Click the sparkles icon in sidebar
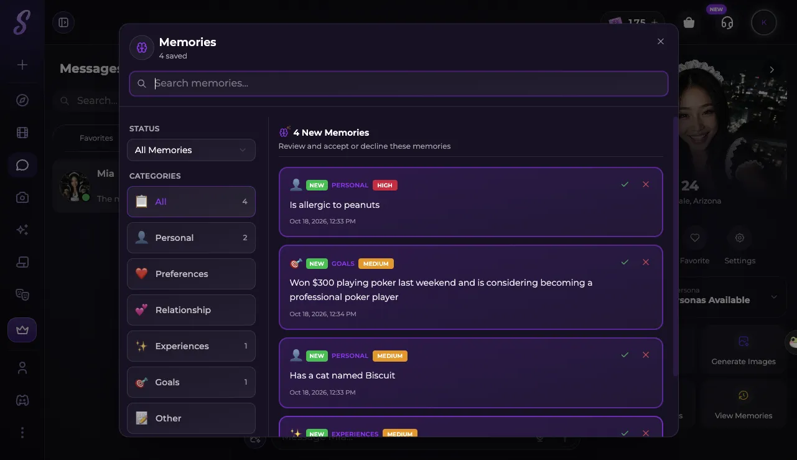797x460 pixels. [22, 230]
